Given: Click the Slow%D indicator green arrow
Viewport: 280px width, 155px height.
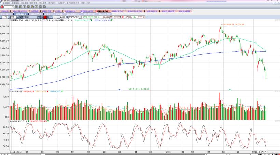Looking at the screenshot, I should click(x=48, y=121).
